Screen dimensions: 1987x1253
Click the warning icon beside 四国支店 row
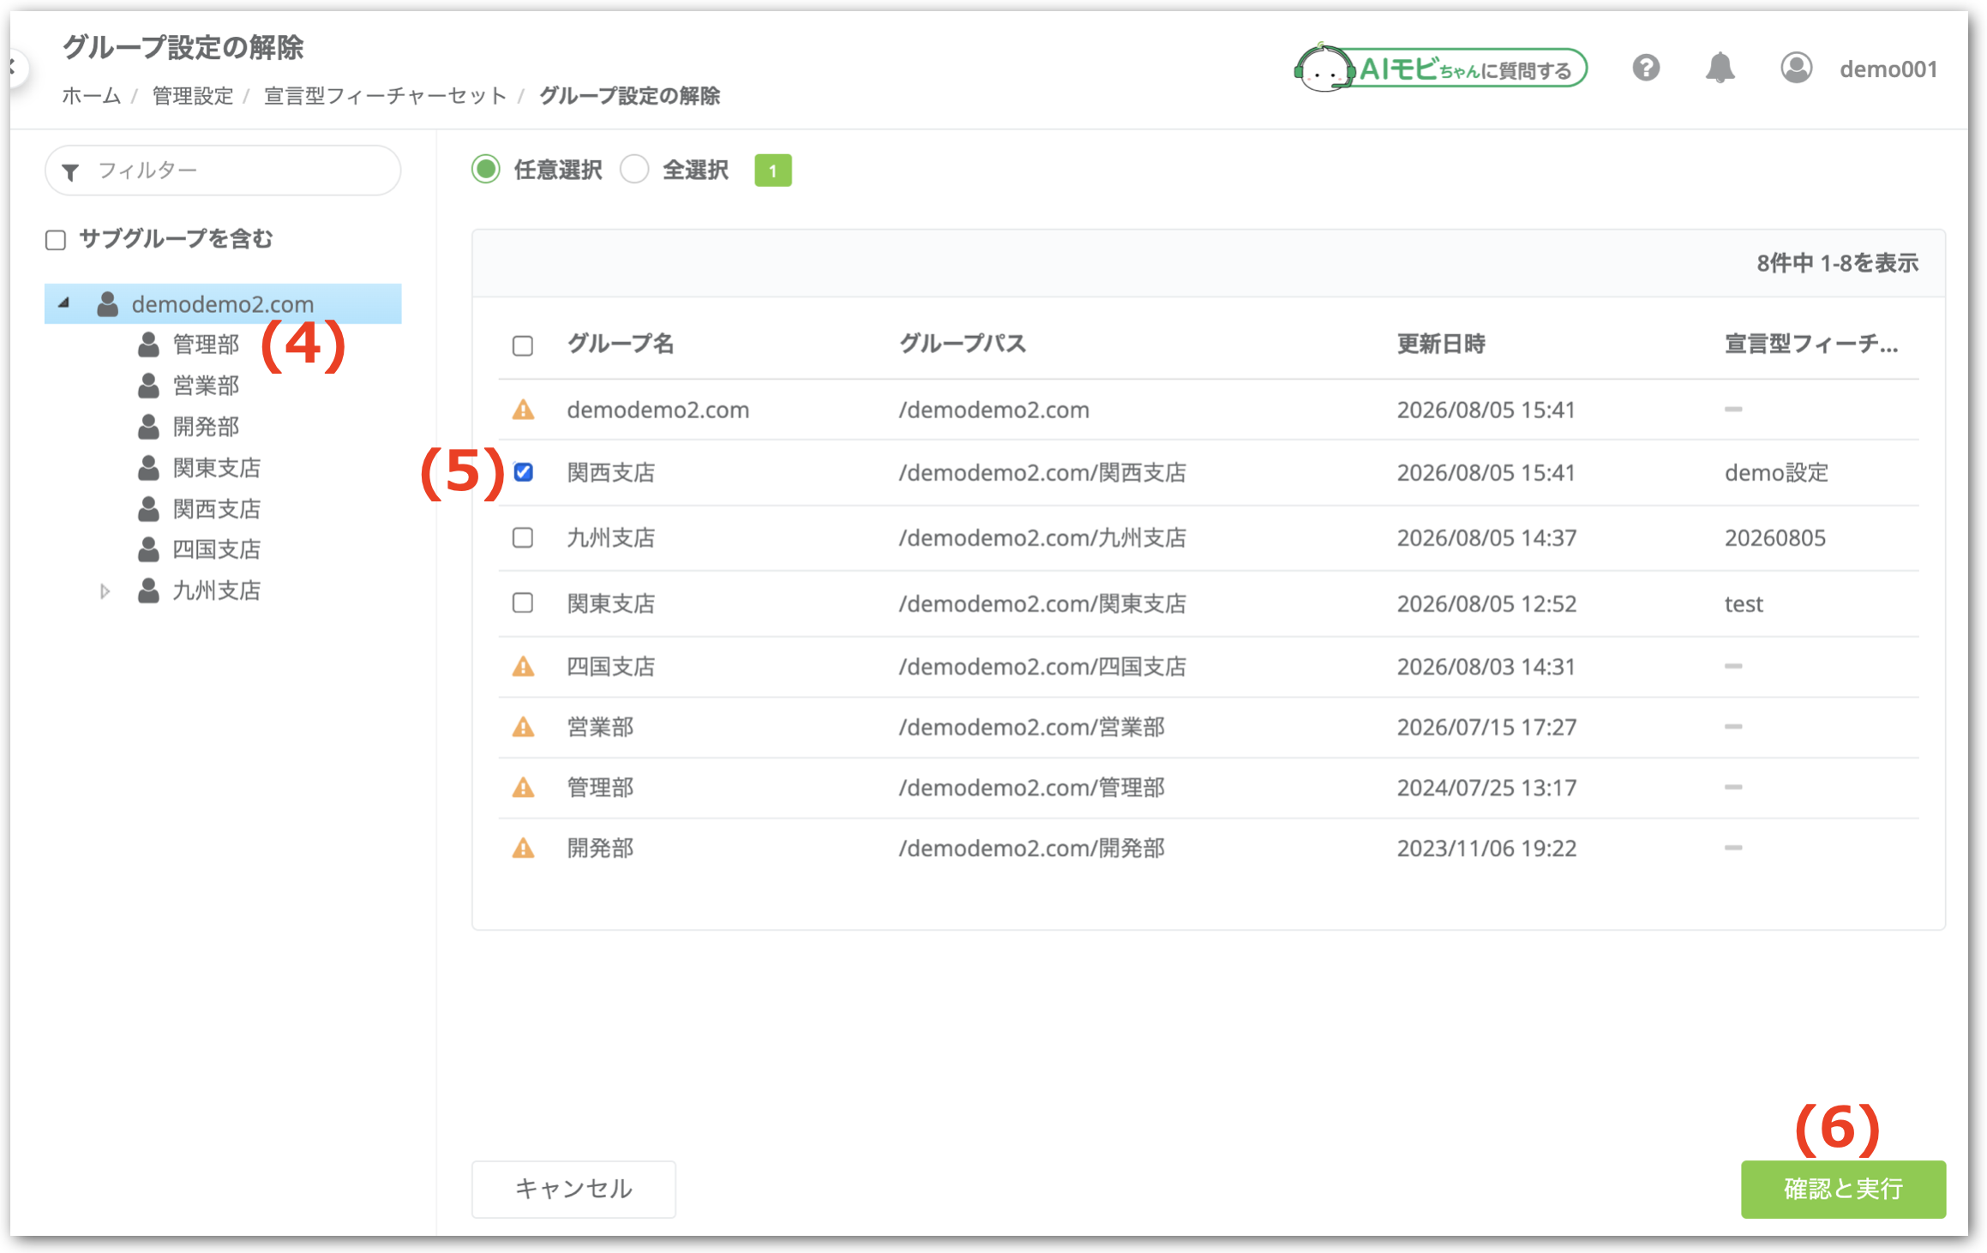[523, 666]
